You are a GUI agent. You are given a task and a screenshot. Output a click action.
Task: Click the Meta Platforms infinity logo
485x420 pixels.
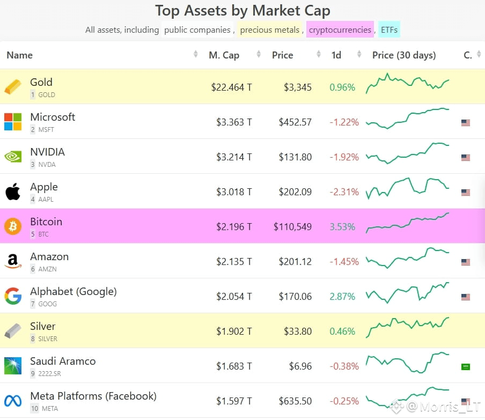click(x=13, y=401)
